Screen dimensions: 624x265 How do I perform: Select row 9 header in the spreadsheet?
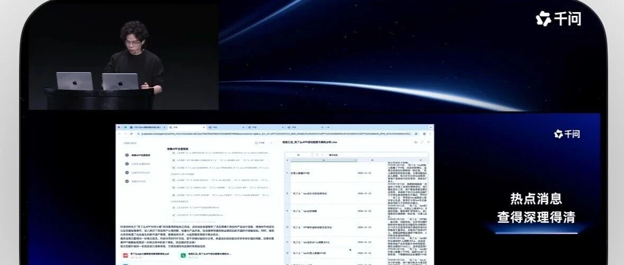click(287, 211)
